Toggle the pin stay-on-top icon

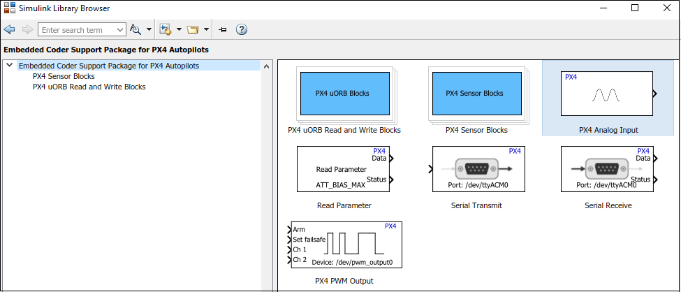click(222, 29)
